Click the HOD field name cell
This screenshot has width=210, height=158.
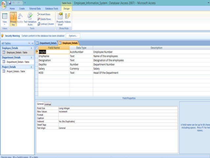click(x=54, y=73)
